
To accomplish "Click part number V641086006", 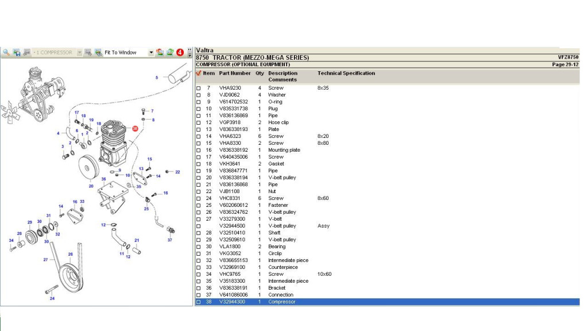I will tap(234, 295).
